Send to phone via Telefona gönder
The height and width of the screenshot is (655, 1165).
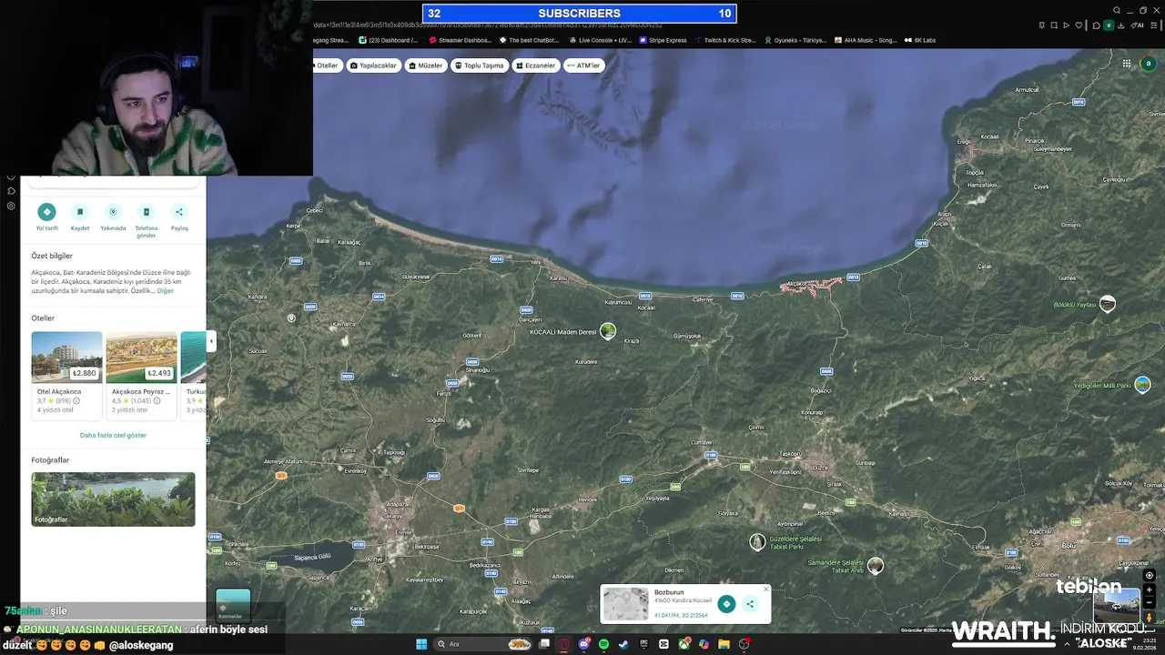147,212
